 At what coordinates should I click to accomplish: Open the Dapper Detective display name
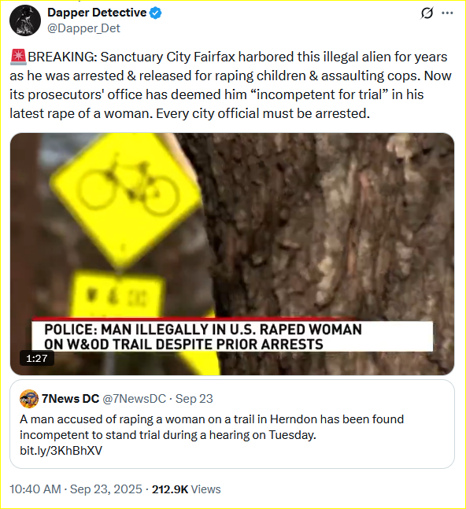pyautogui.click(x=97, y=13)
